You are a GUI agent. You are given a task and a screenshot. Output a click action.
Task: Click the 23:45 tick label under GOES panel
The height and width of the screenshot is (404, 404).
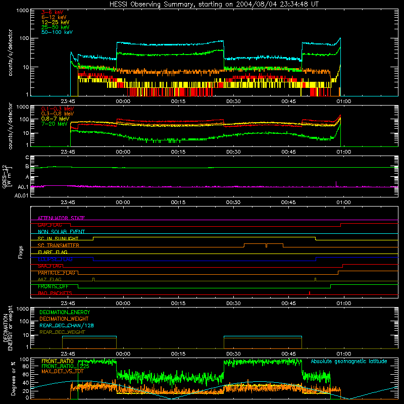(68, 203)
